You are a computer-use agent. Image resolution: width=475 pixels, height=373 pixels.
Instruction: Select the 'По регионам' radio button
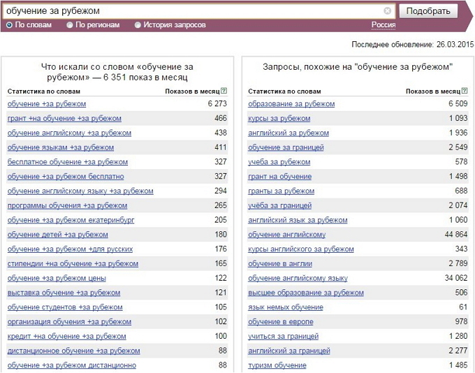[70, 25]
